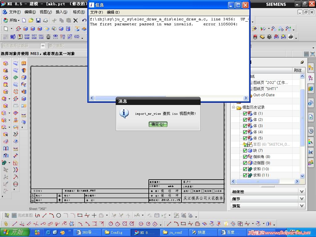
Task: Open the 没有选择过滤器 selection filter dropdown
Action: 43,46
